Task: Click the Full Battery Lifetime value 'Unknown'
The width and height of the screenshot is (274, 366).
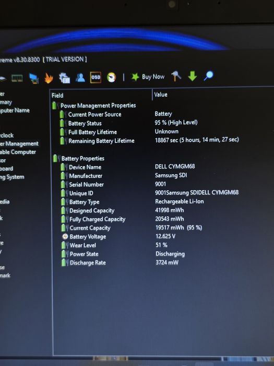Action: click(x=166, y=131)
